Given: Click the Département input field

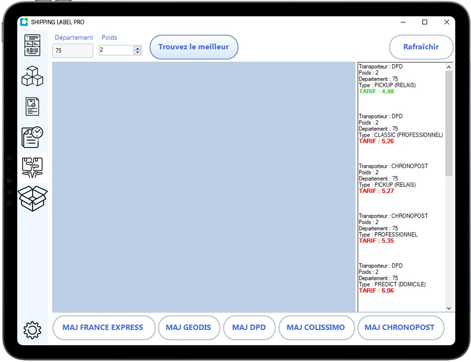Looking at the screenshot, I should 73,50.
